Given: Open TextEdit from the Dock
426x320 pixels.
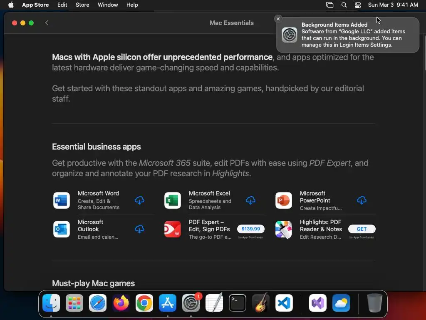Looking at the screenshot, I should click(x=214, y=303).
